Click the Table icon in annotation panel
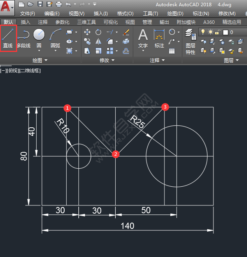The image size is (247, 257). coord(172,50)
